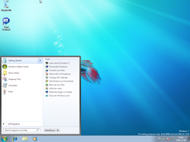Image resolution: width=190 pixels, height=142 pixels.
Task: Click the on-screen keyboard tray icon
Action: click(x=163, y=139)
